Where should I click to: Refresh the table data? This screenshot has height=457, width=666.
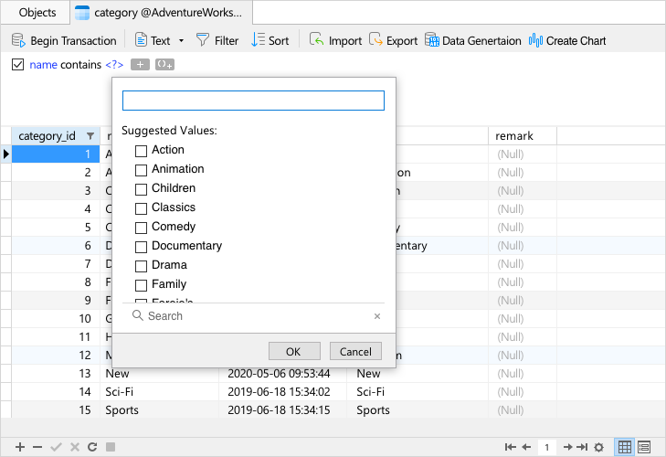(92, 447)
